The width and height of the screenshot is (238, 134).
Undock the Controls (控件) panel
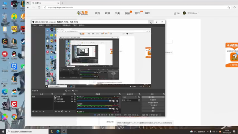click(x=164, y=94)
